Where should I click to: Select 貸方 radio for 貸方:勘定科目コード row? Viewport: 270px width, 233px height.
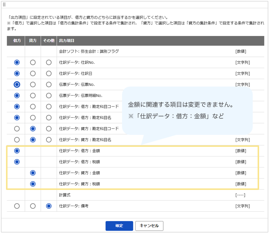coord(33,129)
